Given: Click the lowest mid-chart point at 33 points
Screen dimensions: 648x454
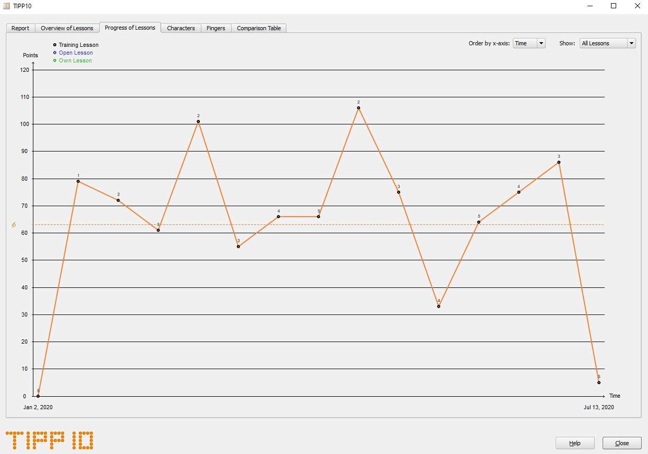Looking at the screenshot, I should 439,306.
